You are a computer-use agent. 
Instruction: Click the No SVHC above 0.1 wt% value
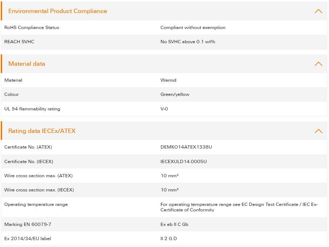point(188,42)
